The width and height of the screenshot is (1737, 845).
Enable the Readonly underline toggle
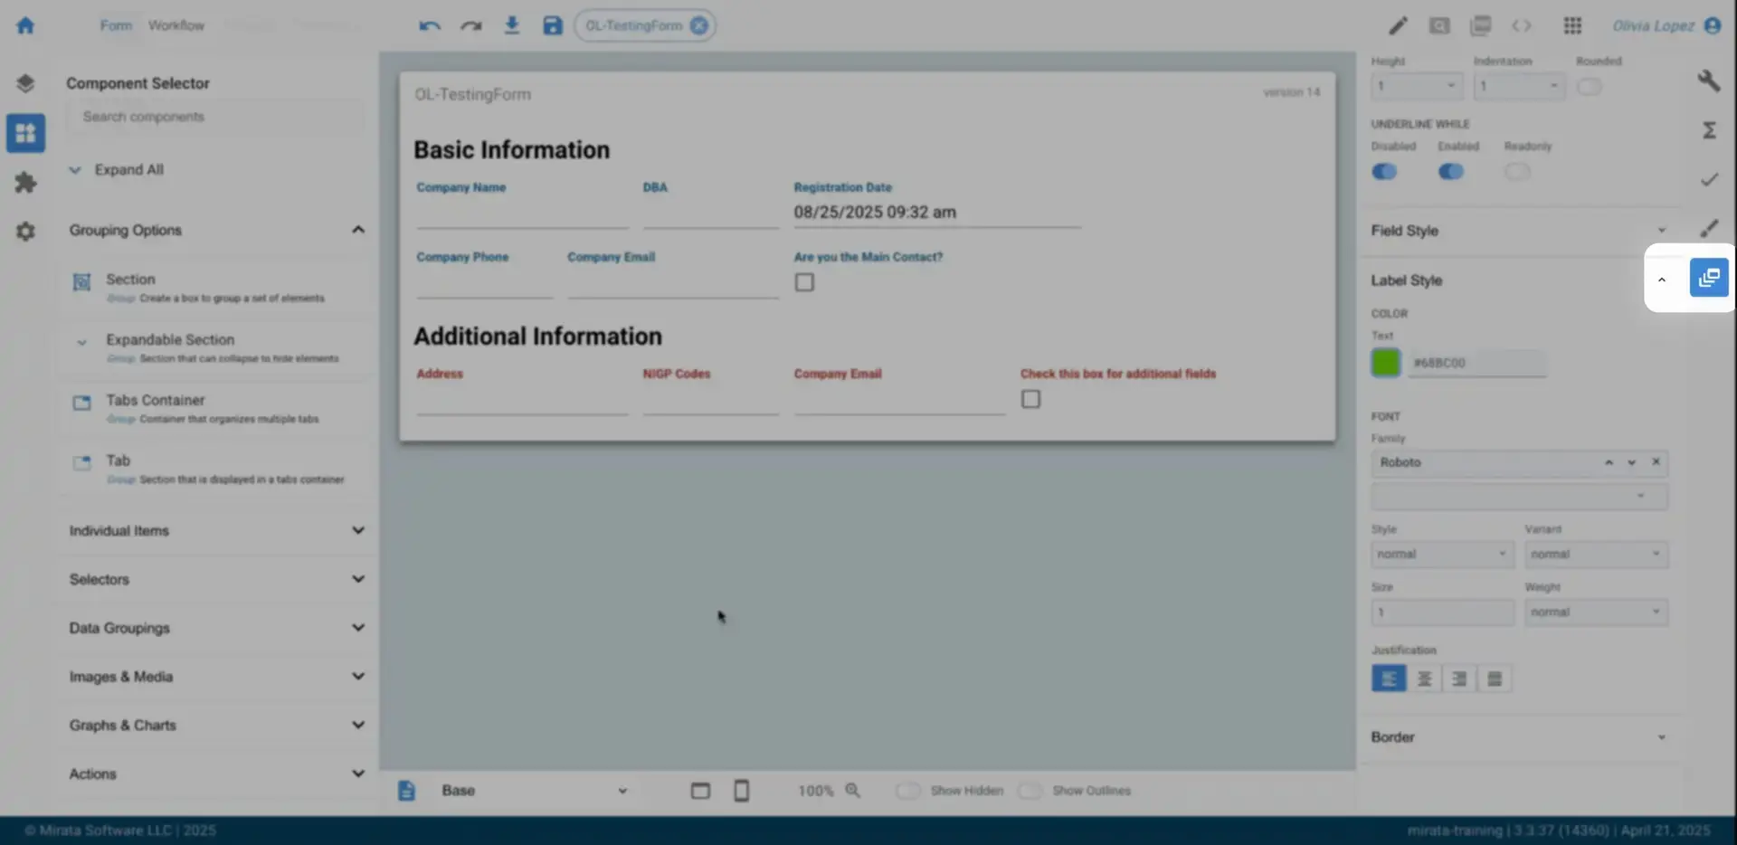point(1518,171)
